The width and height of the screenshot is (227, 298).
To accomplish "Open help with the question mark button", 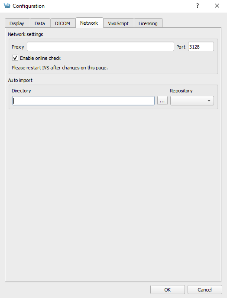I will [198, 6].
